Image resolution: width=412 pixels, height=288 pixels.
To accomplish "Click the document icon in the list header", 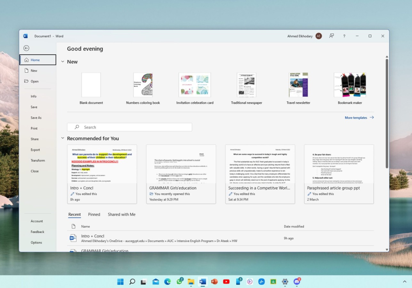I will point(73,226).
